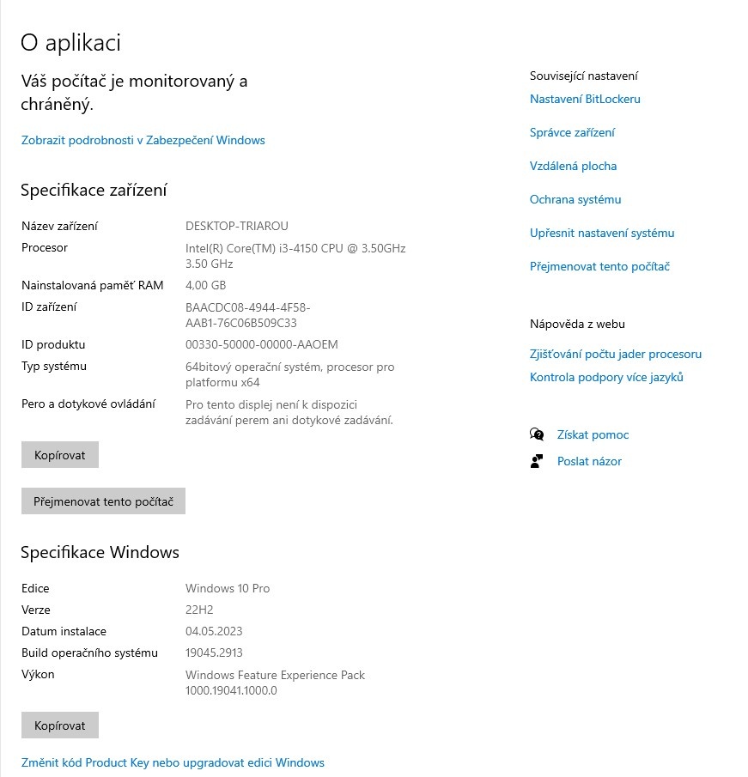Click the question mark icon beside Získat pomoc
Viewport: 748px width, 777px height.
(x=537, y=434)
